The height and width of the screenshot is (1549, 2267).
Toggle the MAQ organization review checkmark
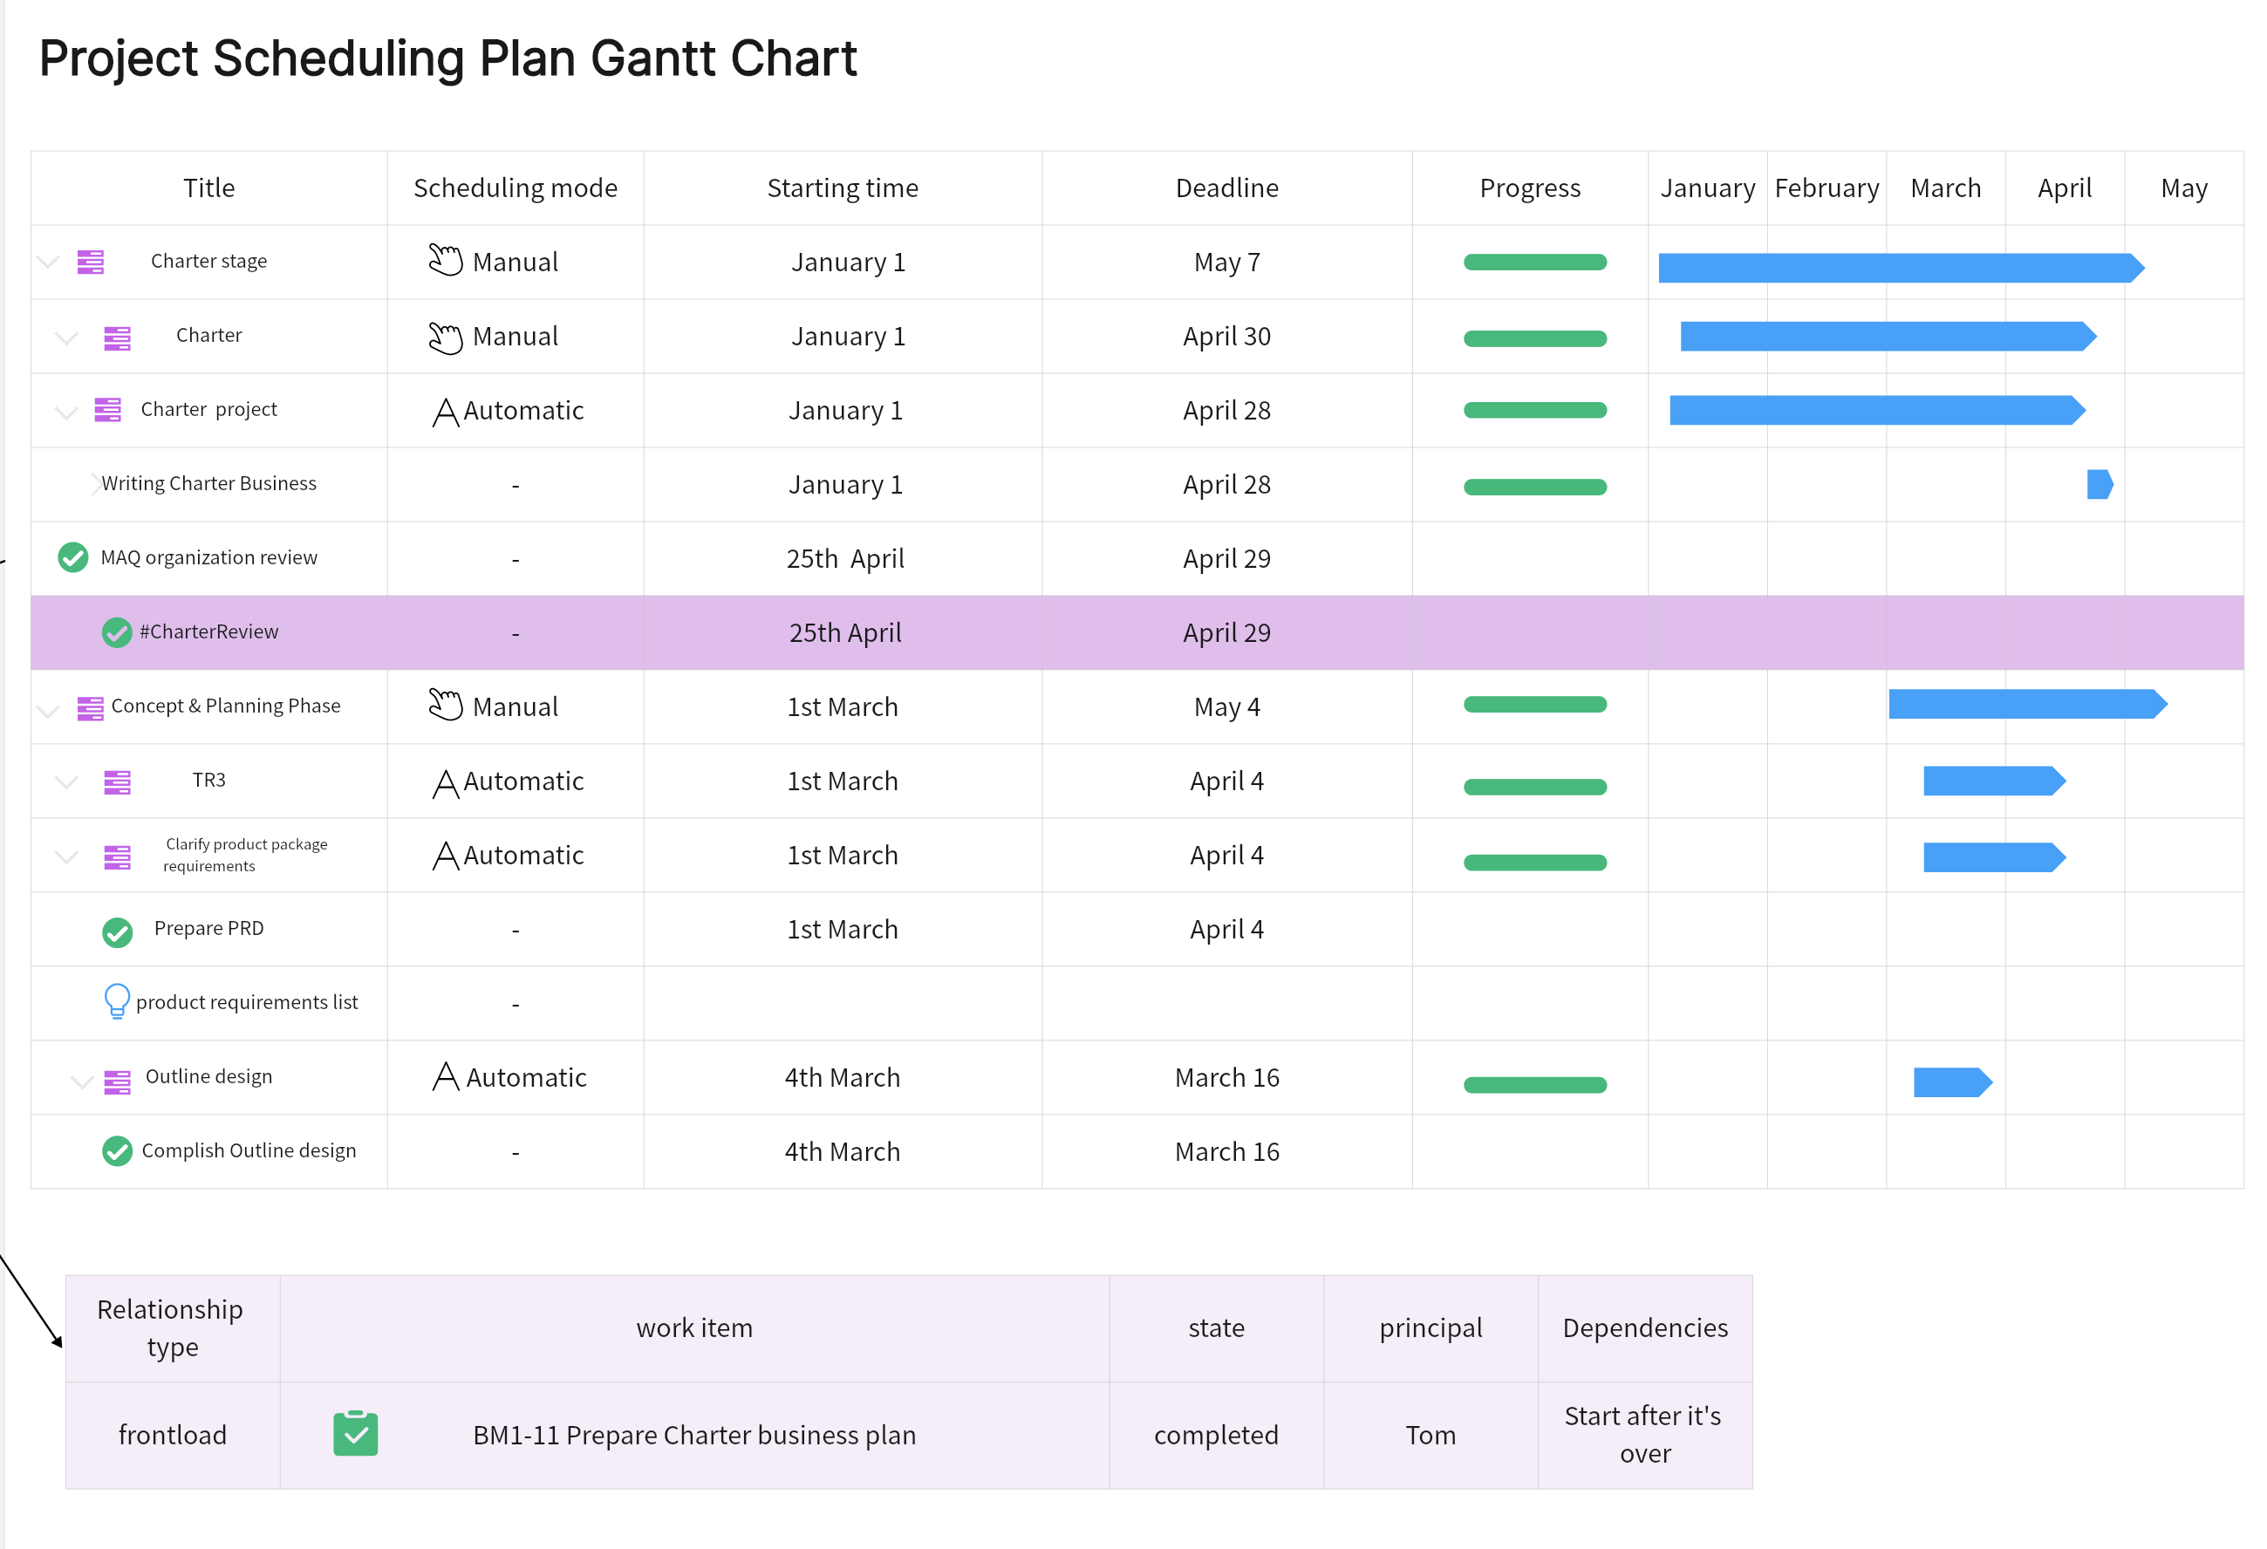tap(73, 557)
